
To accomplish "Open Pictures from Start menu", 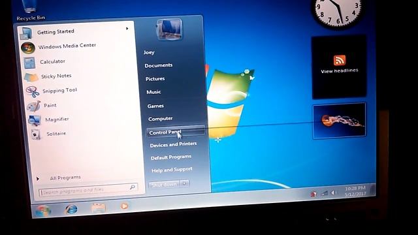I will click(x=155, y=79).
